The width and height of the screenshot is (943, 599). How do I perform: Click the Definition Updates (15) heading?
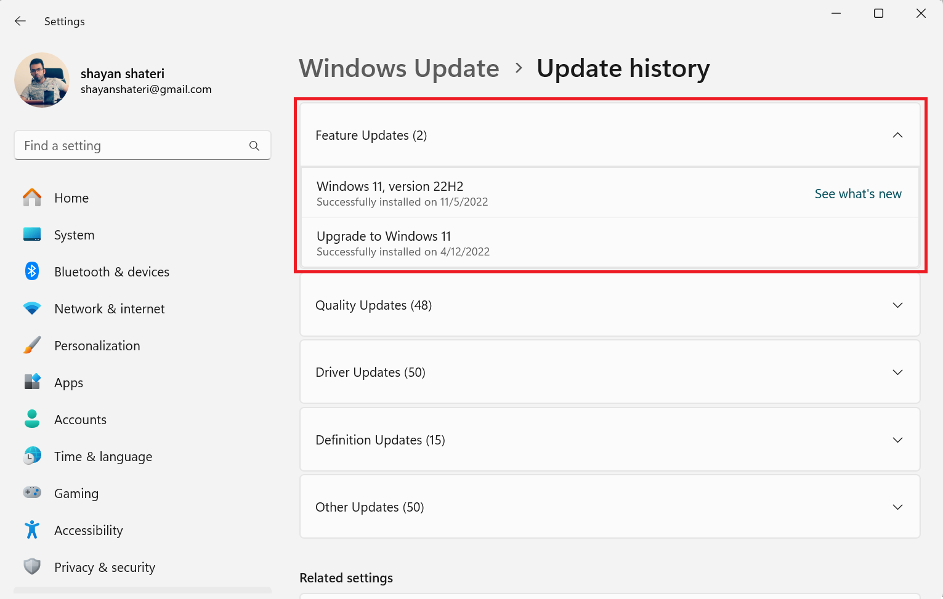(x=380, y=440)
